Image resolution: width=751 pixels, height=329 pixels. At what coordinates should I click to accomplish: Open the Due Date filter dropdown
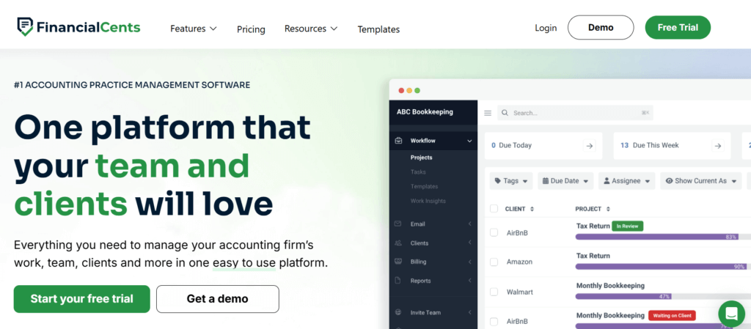565,181
